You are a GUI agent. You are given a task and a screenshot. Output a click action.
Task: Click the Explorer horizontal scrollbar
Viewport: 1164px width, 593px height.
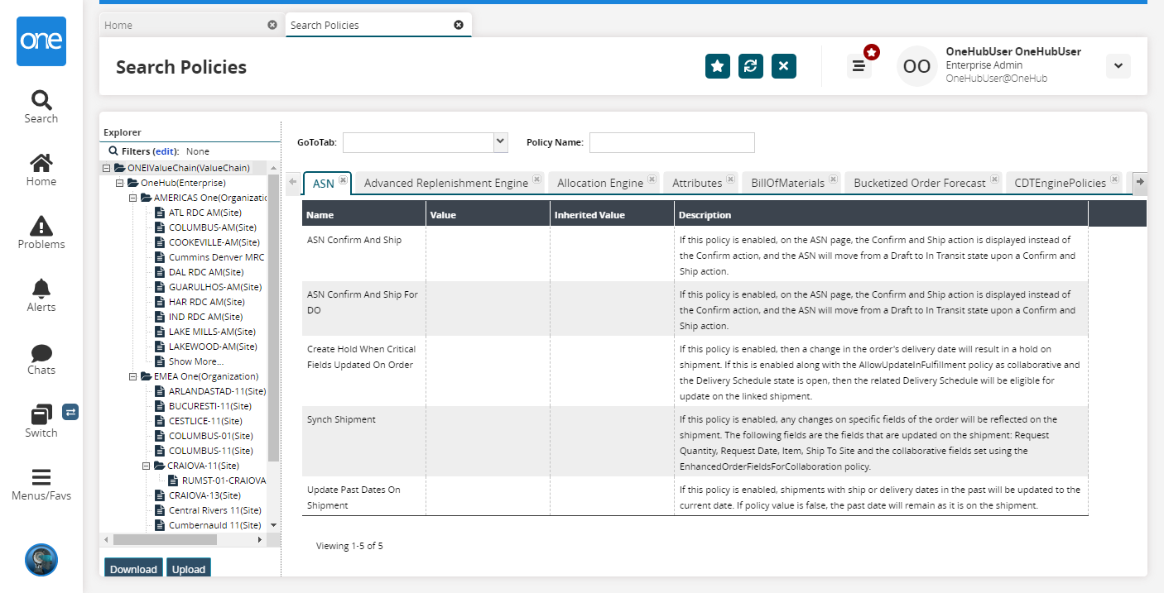point(166,539)
